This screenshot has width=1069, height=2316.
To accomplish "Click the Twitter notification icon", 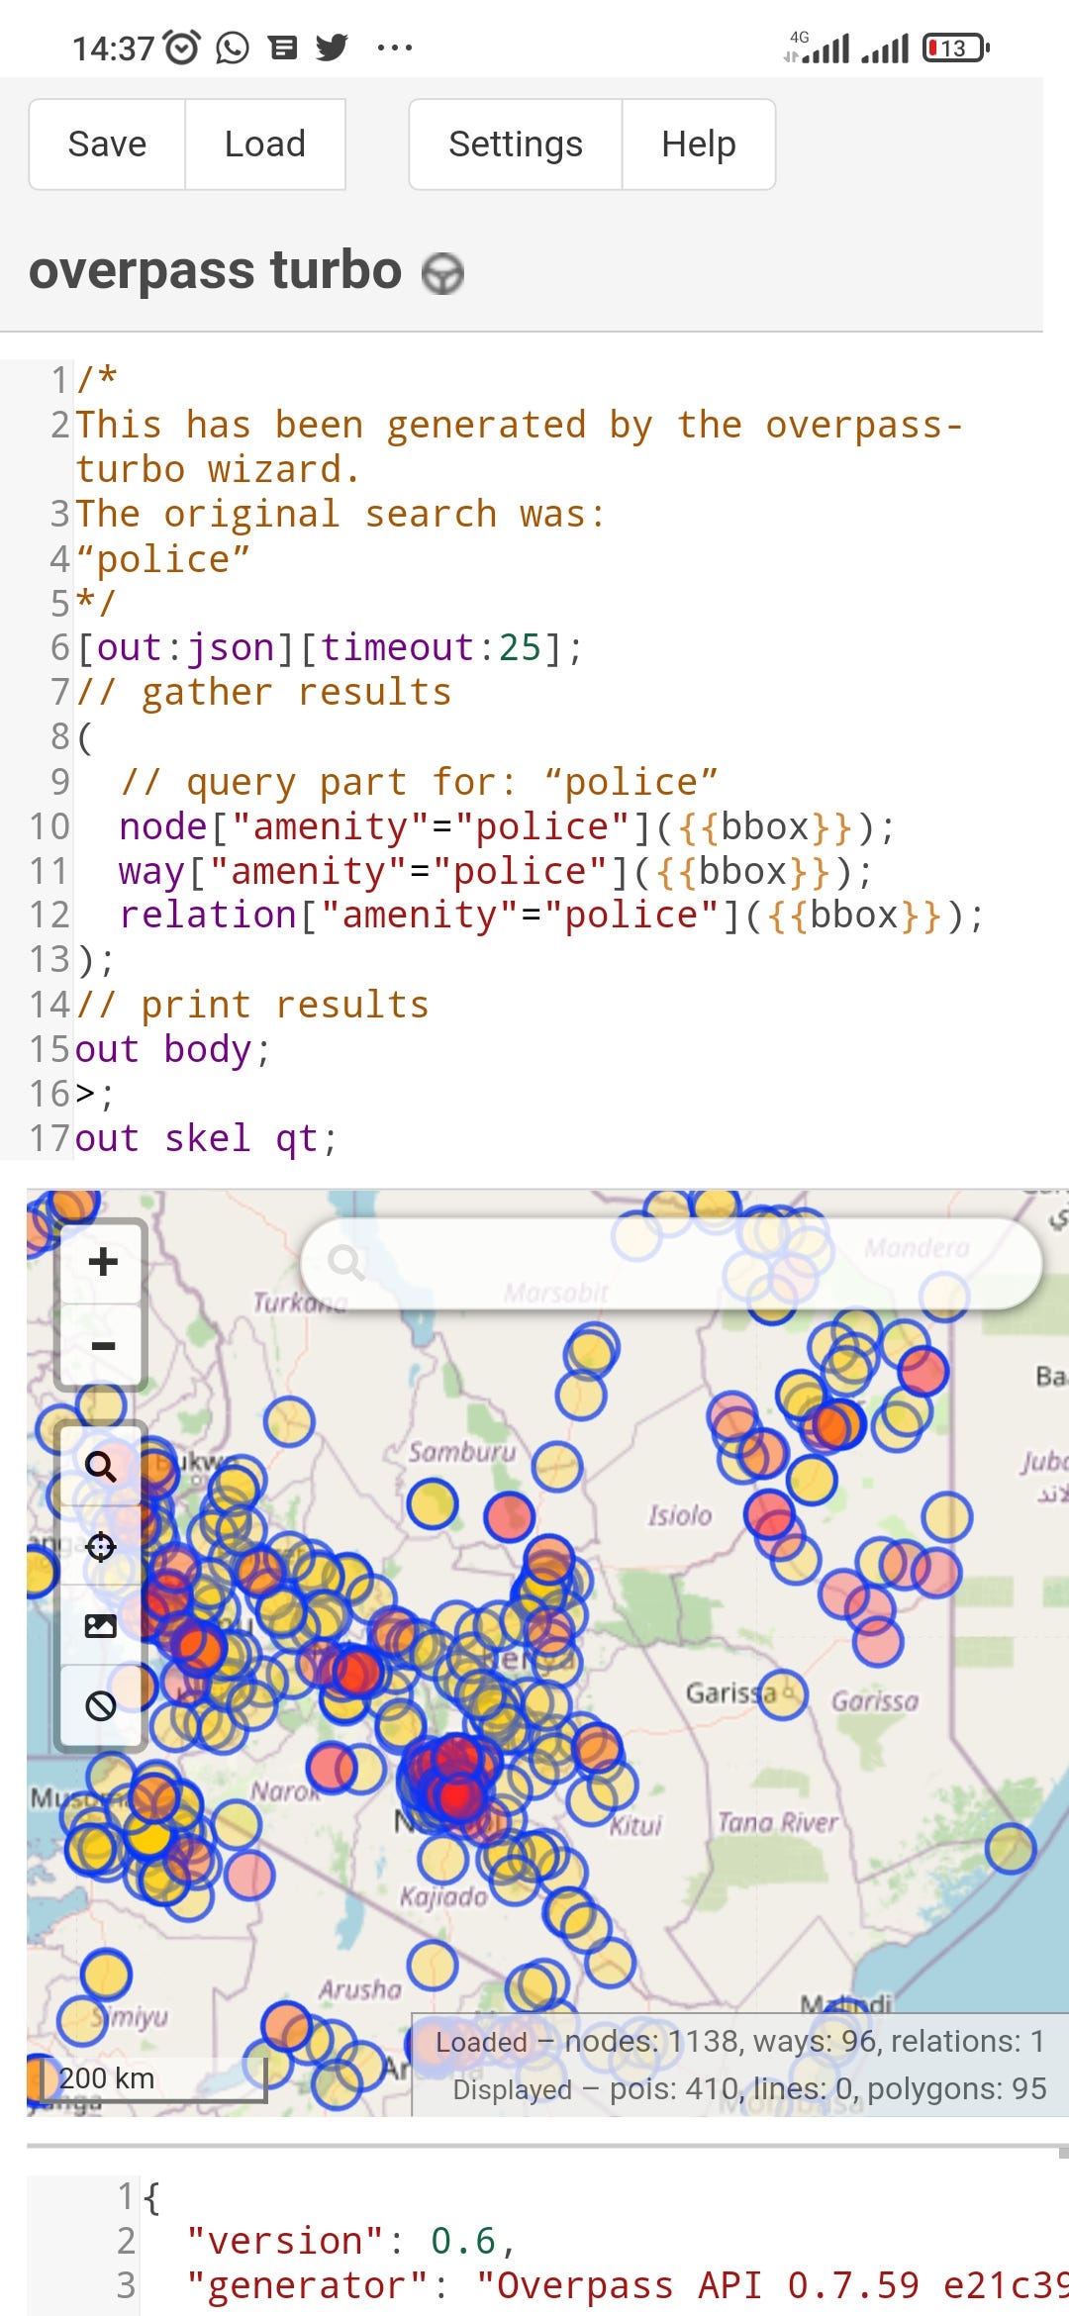I will pyautogui.click(x=332, y=48).
